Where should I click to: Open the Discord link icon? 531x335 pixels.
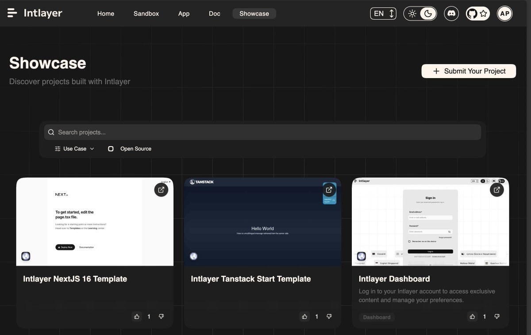coord(451,14)
